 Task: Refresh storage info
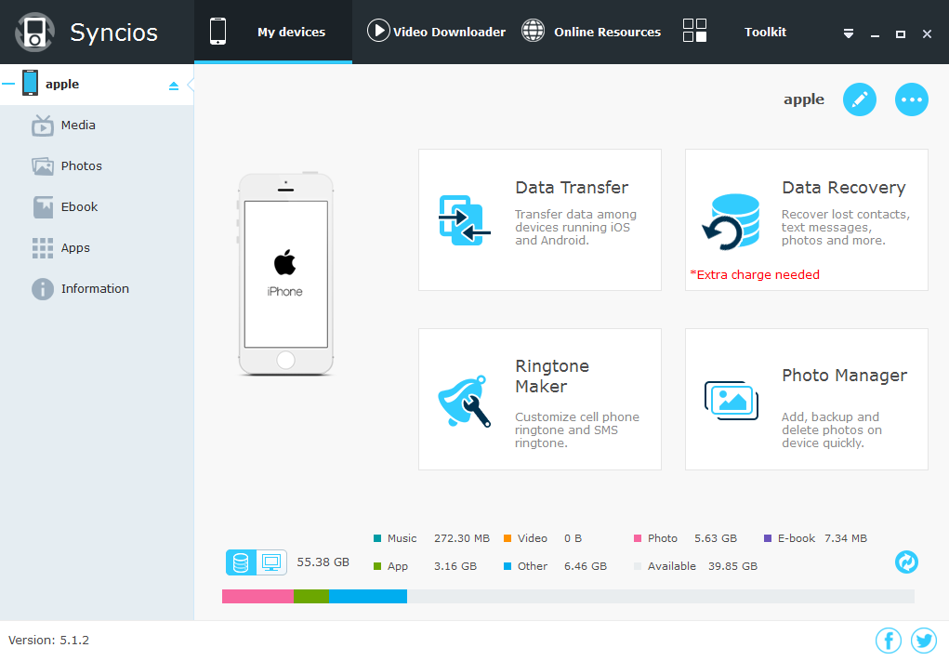click(906, 562)
